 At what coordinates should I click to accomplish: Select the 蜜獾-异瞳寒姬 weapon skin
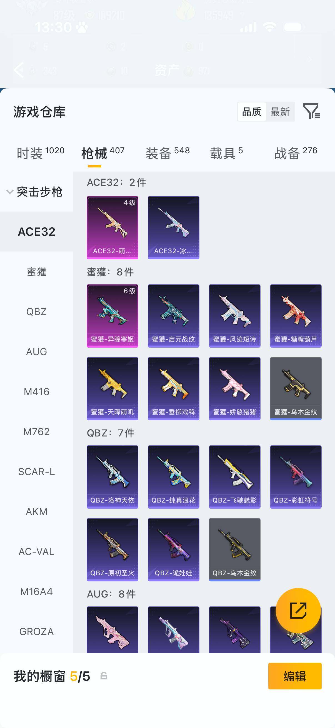tap(112, 316)
